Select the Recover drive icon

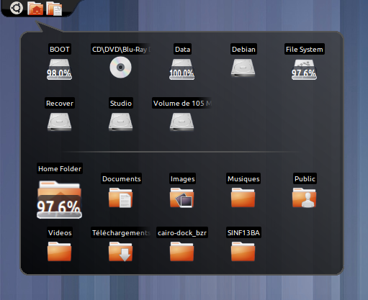59,122
